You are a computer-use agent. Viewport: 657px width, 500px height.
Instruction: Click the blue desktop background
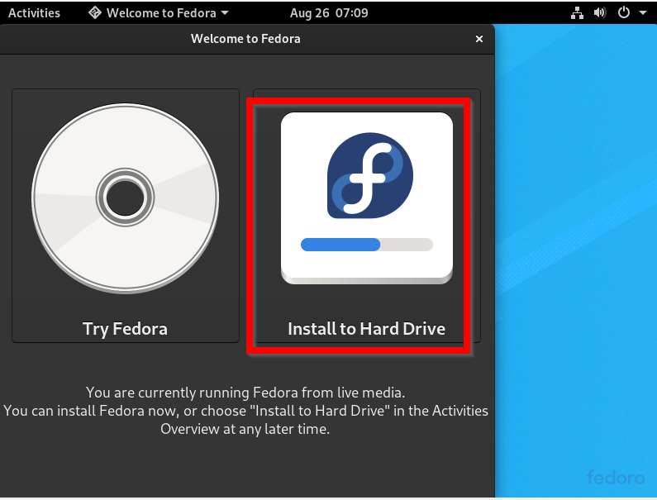click(x=576, y=251)
